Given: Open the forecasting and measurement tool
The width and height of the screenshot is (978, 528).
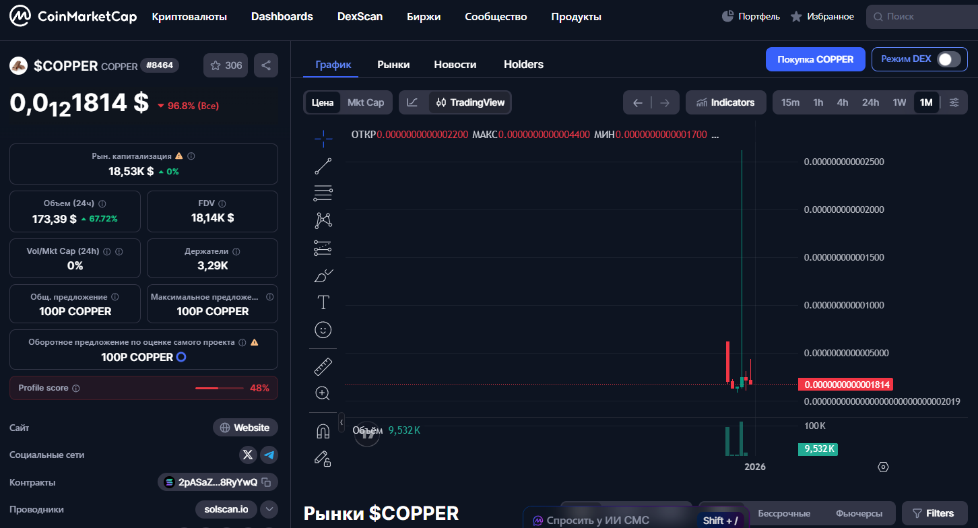Looking at the screenshot, I should click(323, 248).
